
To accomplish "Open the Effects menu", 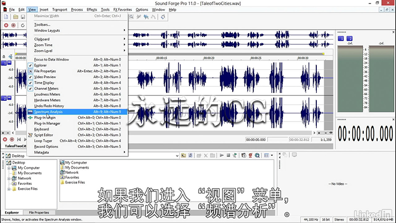I will (x=92, y=10).
